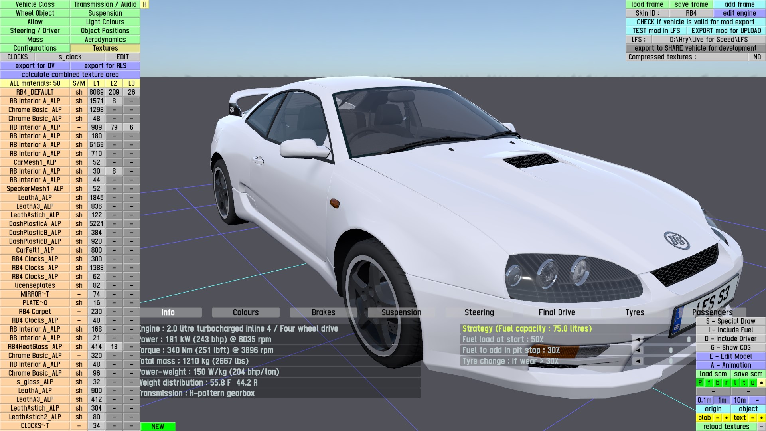Open the s_clock texture selector
The image size is (766, 431).
click(x=70, y=57)
